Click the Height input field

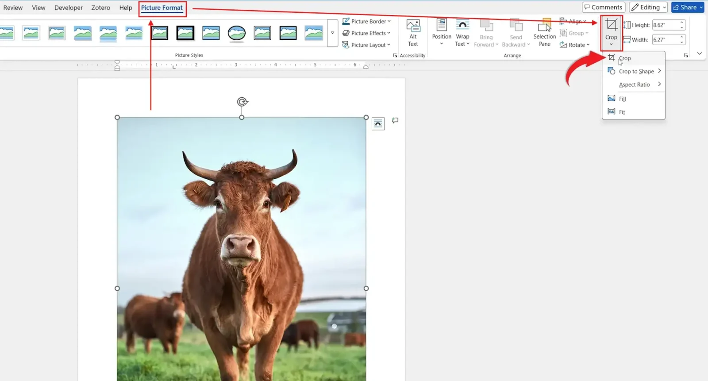(x=665, y=25)
